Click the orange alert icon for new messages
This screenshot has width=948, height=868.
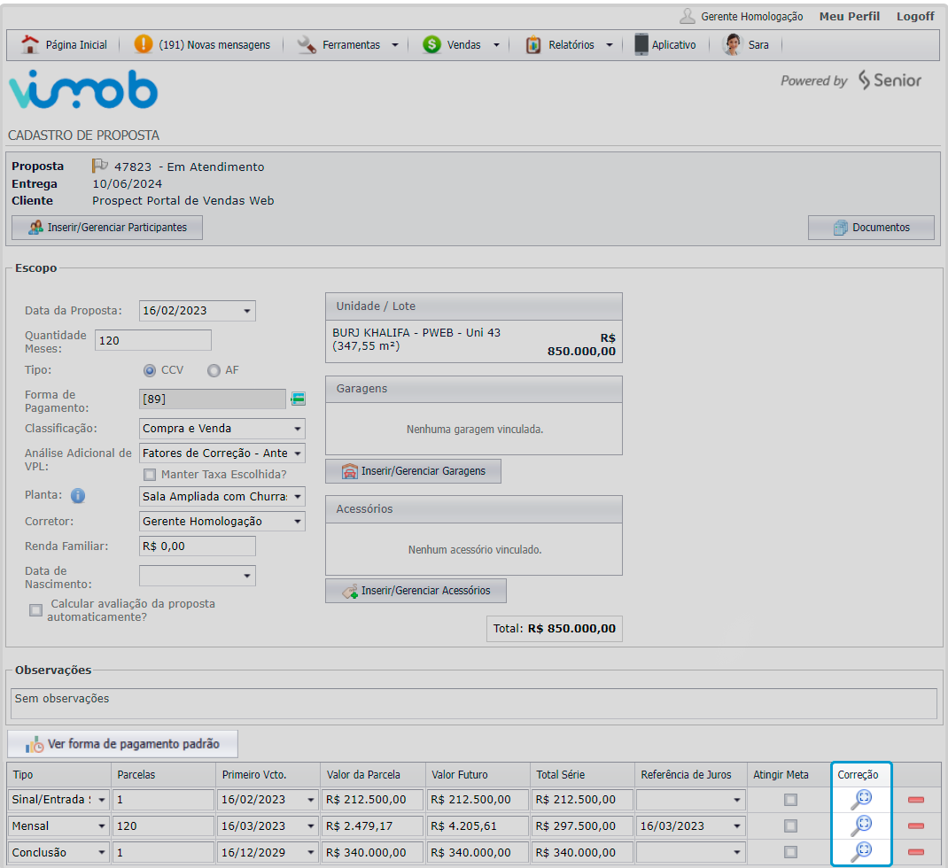(x=143, y=44)
